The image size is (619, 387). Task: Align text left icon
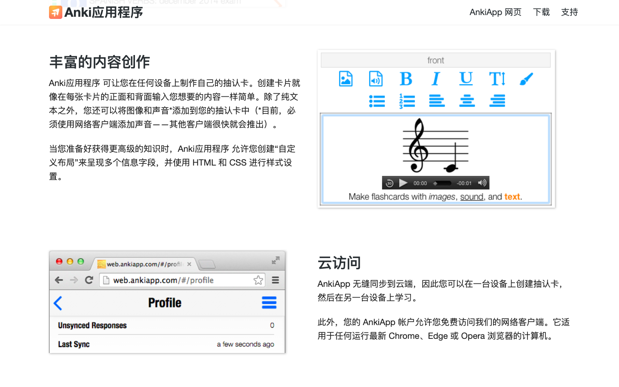[x=437, y=101]
